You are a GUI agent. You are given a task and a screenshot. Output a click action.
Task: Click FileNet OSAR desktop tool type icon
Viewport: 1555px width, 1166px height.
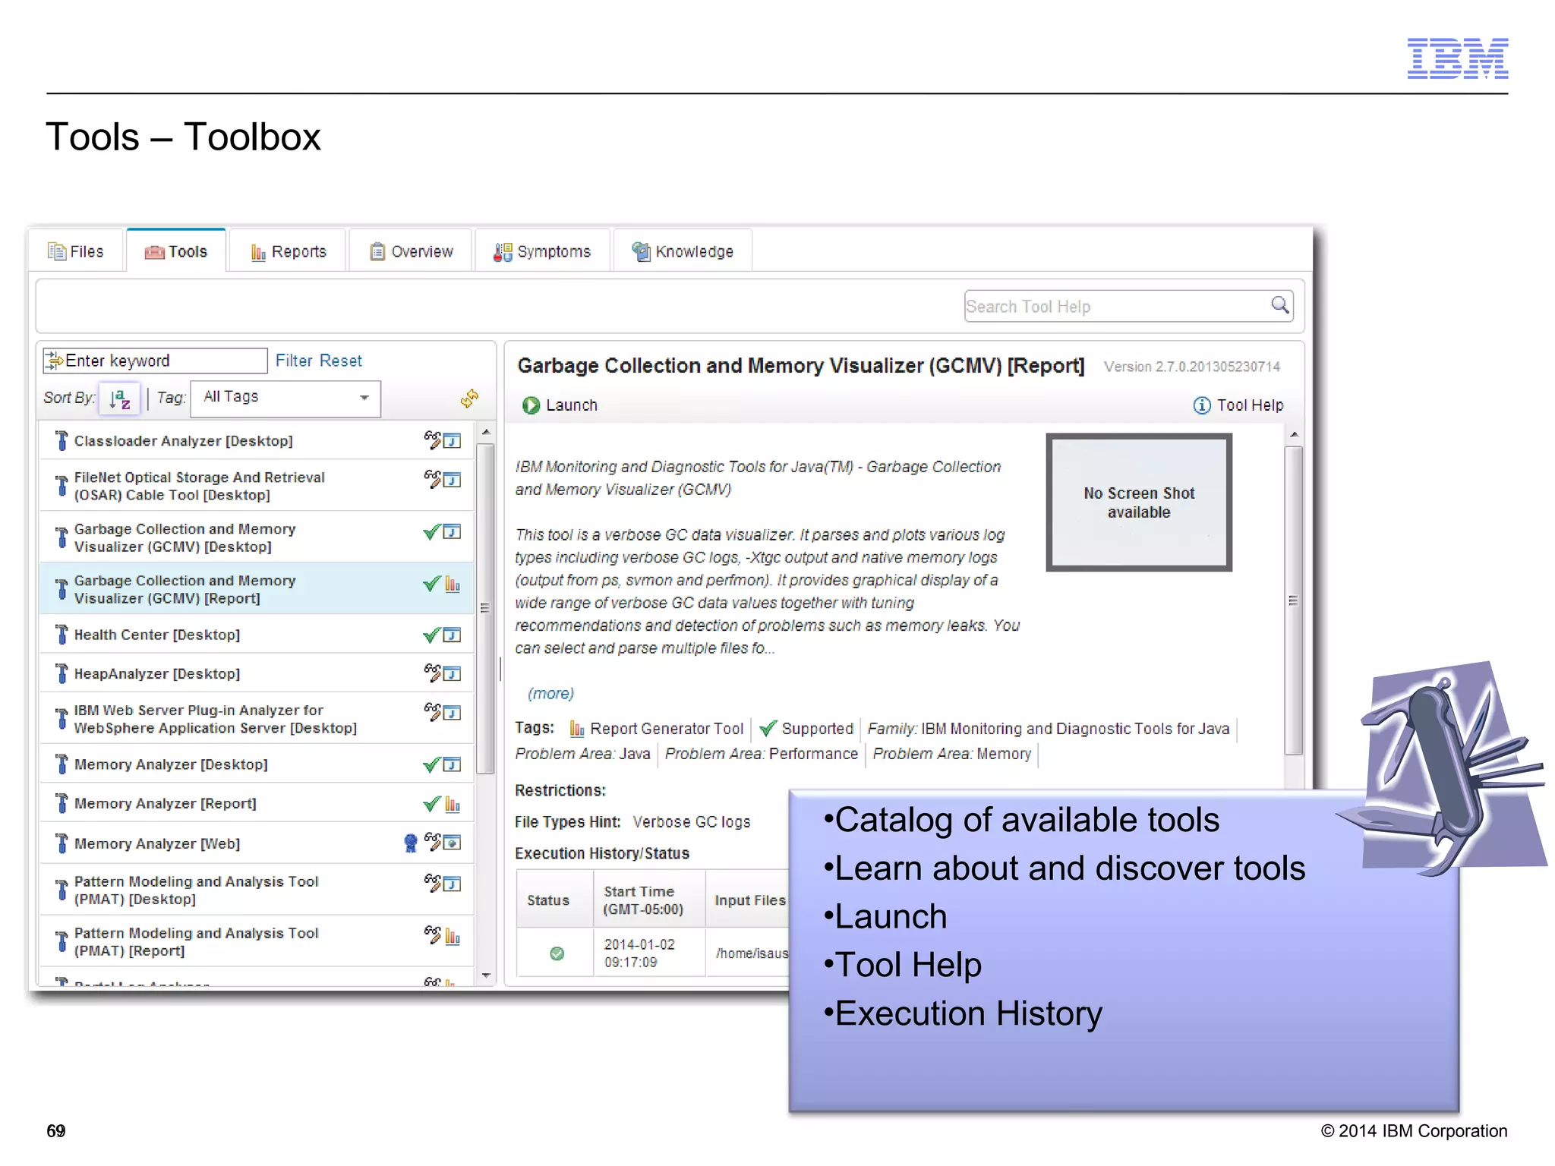452,480
